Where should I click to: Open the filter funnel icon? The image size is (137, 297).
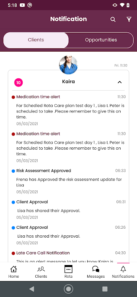coord(129,19)
